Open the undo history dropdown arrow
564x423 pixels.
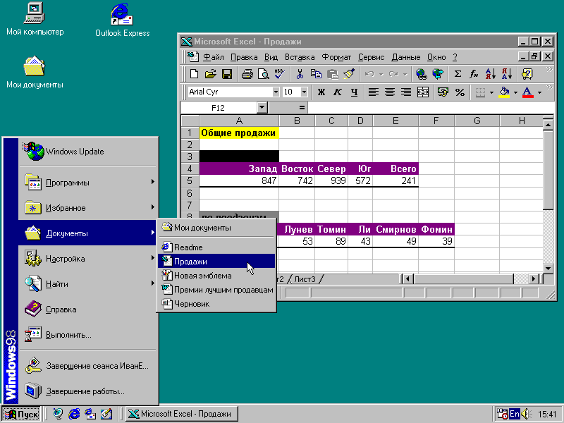point(381,75)
